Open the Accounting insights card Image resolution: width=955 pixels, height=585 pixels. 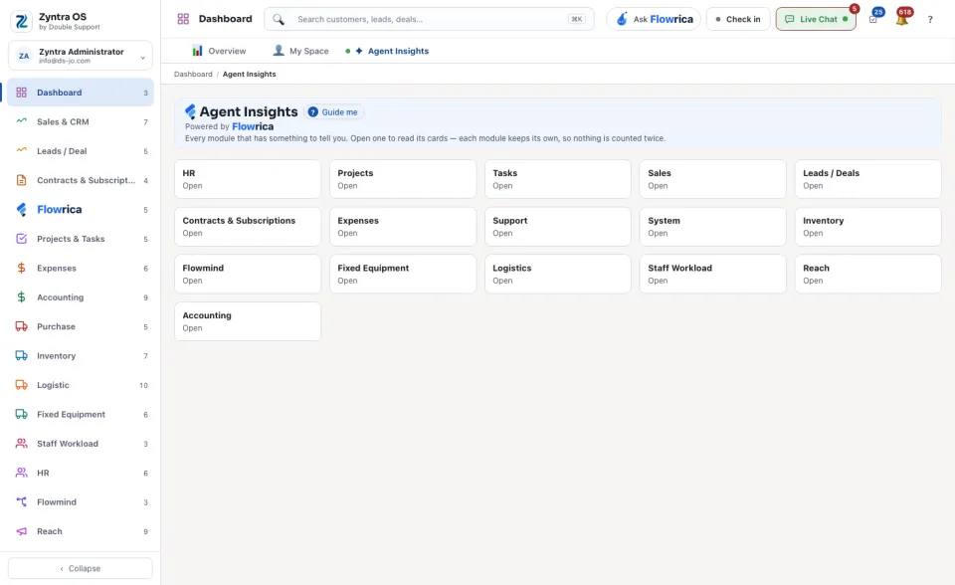[x=248, y=321]
